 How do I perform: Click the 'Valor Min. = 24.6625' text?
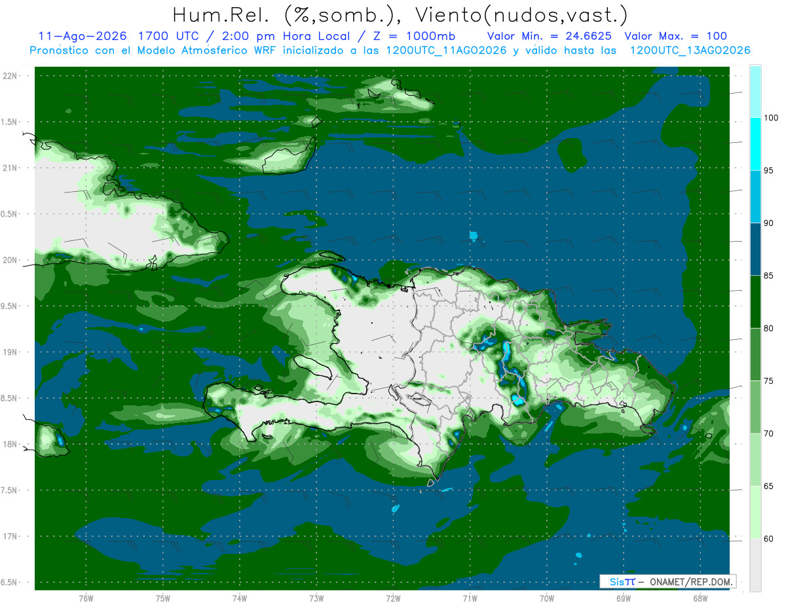coord(550,36)
